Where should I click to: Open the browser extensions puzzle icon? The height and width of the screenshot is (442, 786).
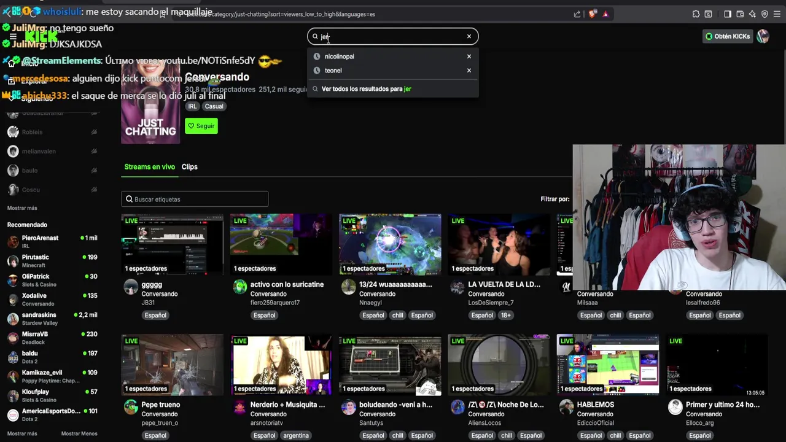[696, 14]
